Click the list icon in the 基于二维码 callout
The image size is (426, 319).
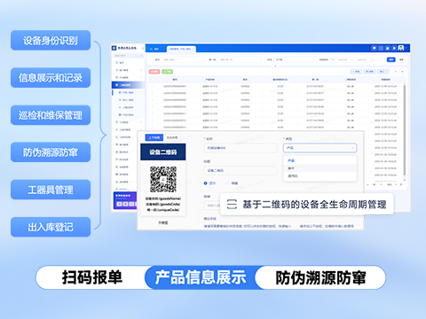[232, 204]
